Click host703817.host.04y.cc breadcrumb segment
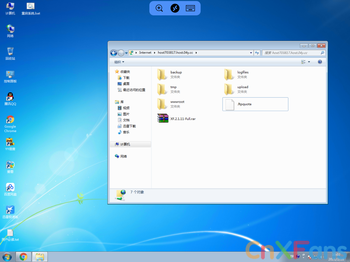 [x=175, y=53]
